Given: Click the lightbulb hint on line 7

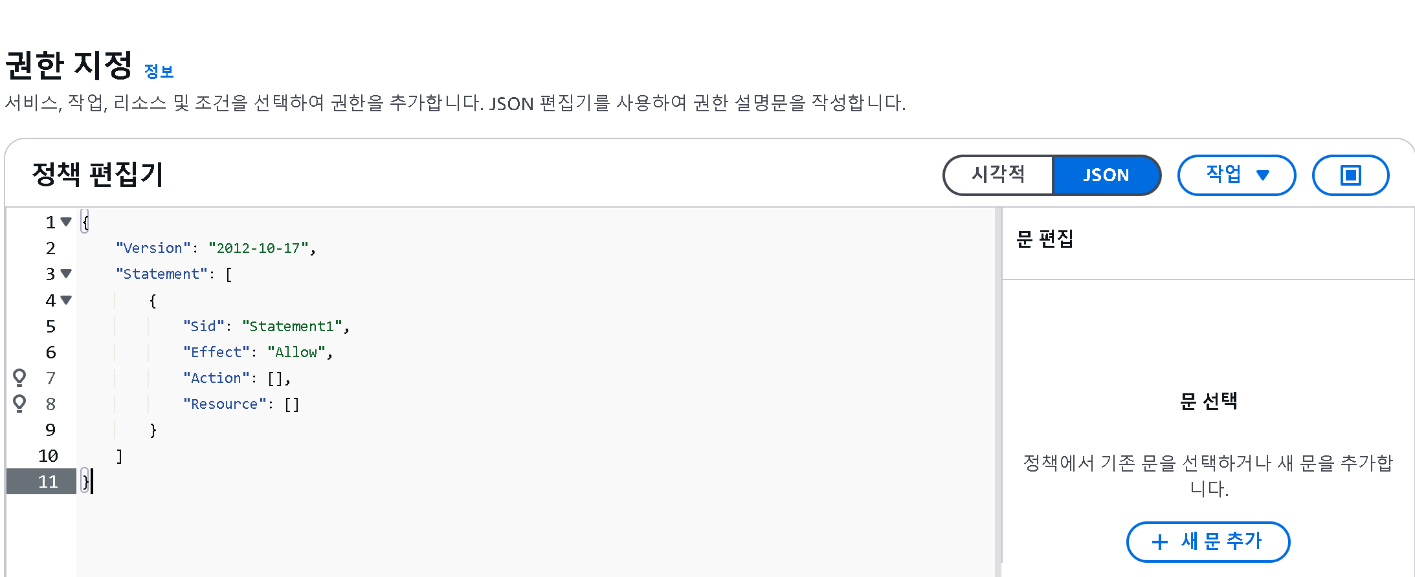Looking at the screenshot, I should (x=19, y=377).
